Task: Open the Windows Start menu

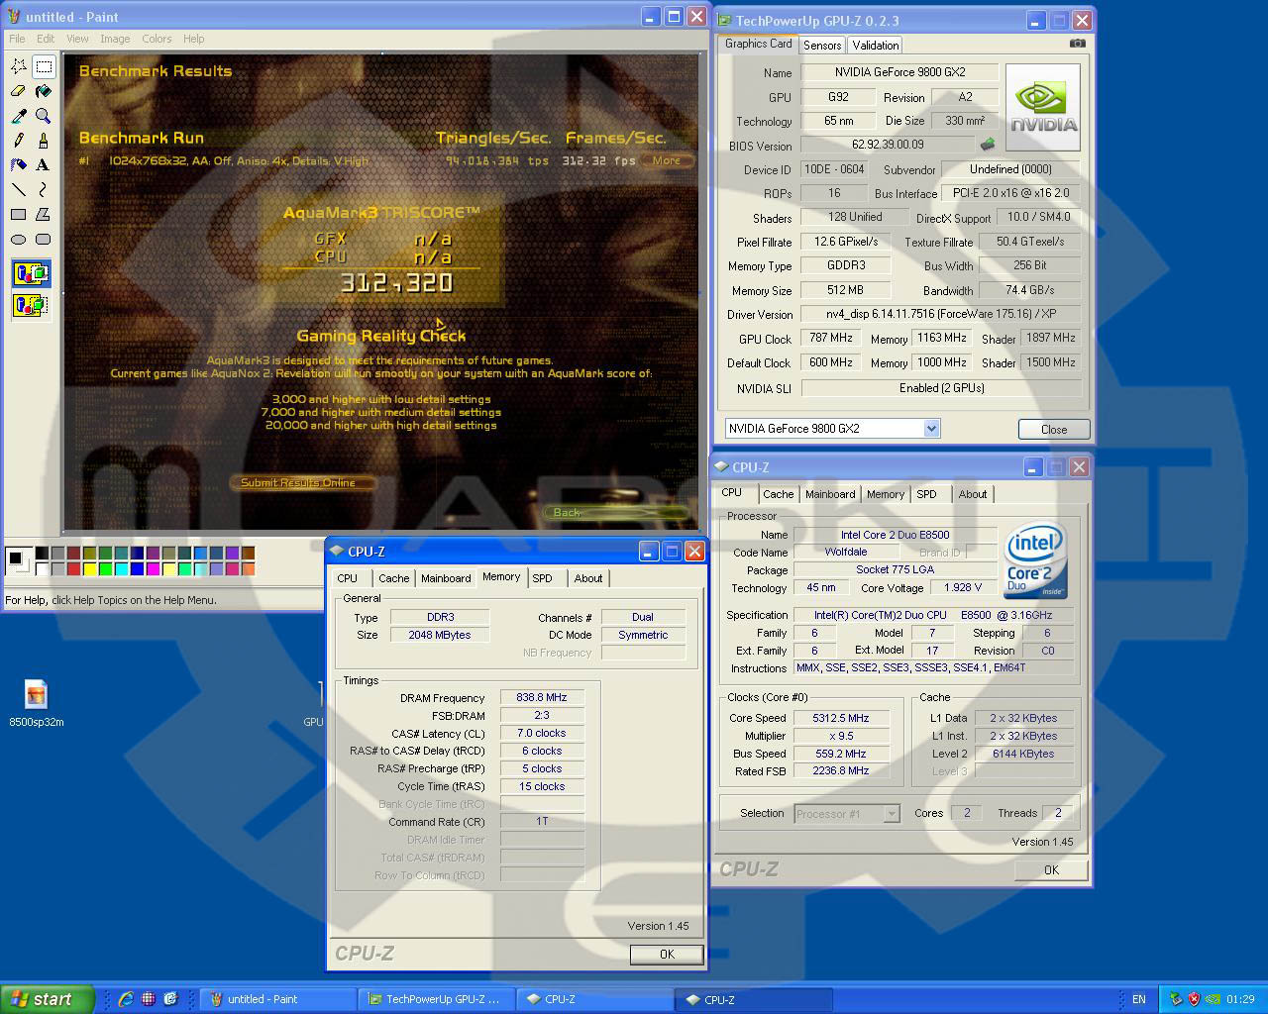Action: pyautogui.click(x=47, y=999)
